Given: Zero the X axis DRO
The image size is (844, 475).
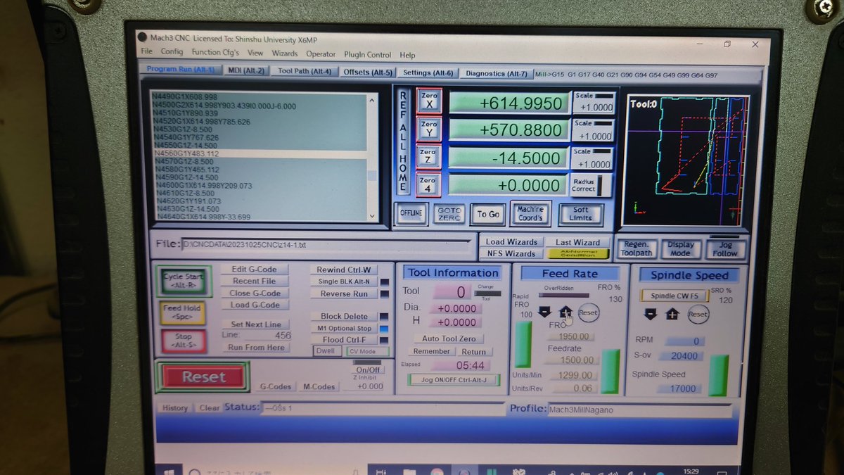Looking at the screenshot, I should pyautogui.click(x=429, y=101).
